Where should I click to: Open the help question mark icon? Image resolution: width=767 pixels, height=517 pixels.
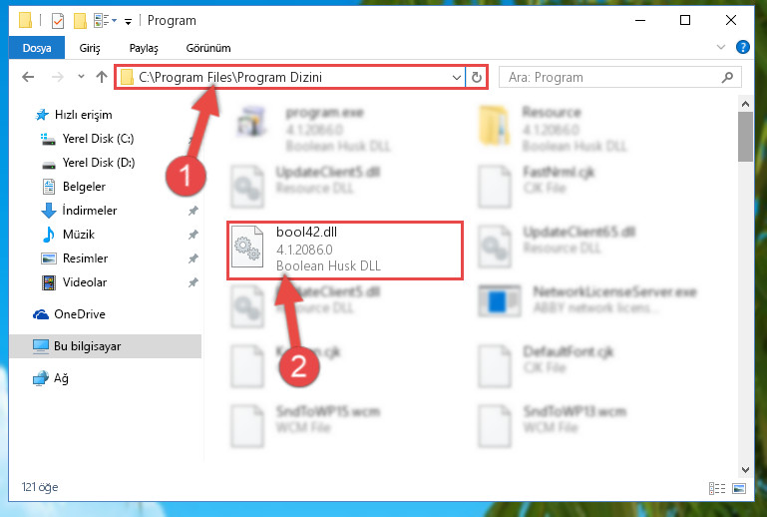(742, 48)
